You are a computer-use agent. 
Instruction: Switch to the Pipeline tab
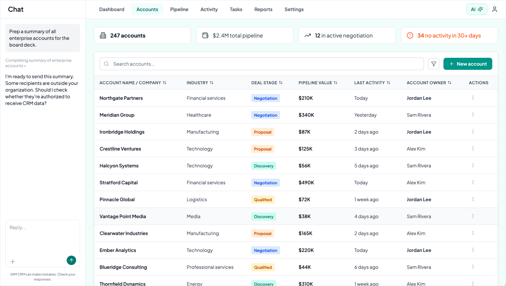pyautogui.click(x=179, y=9)
